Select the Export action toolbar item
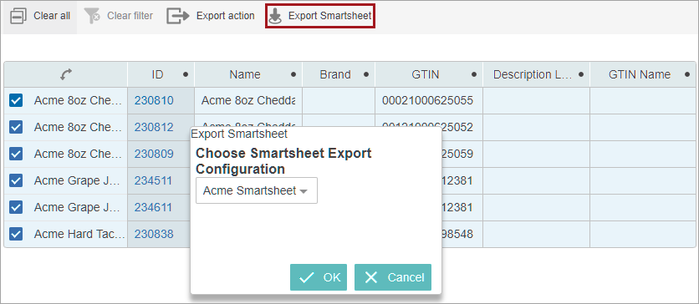 (211, 16)
